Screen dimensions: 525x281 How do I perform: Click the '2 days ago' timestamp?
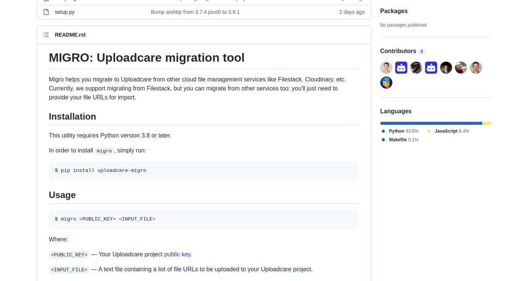pos(352,12)
